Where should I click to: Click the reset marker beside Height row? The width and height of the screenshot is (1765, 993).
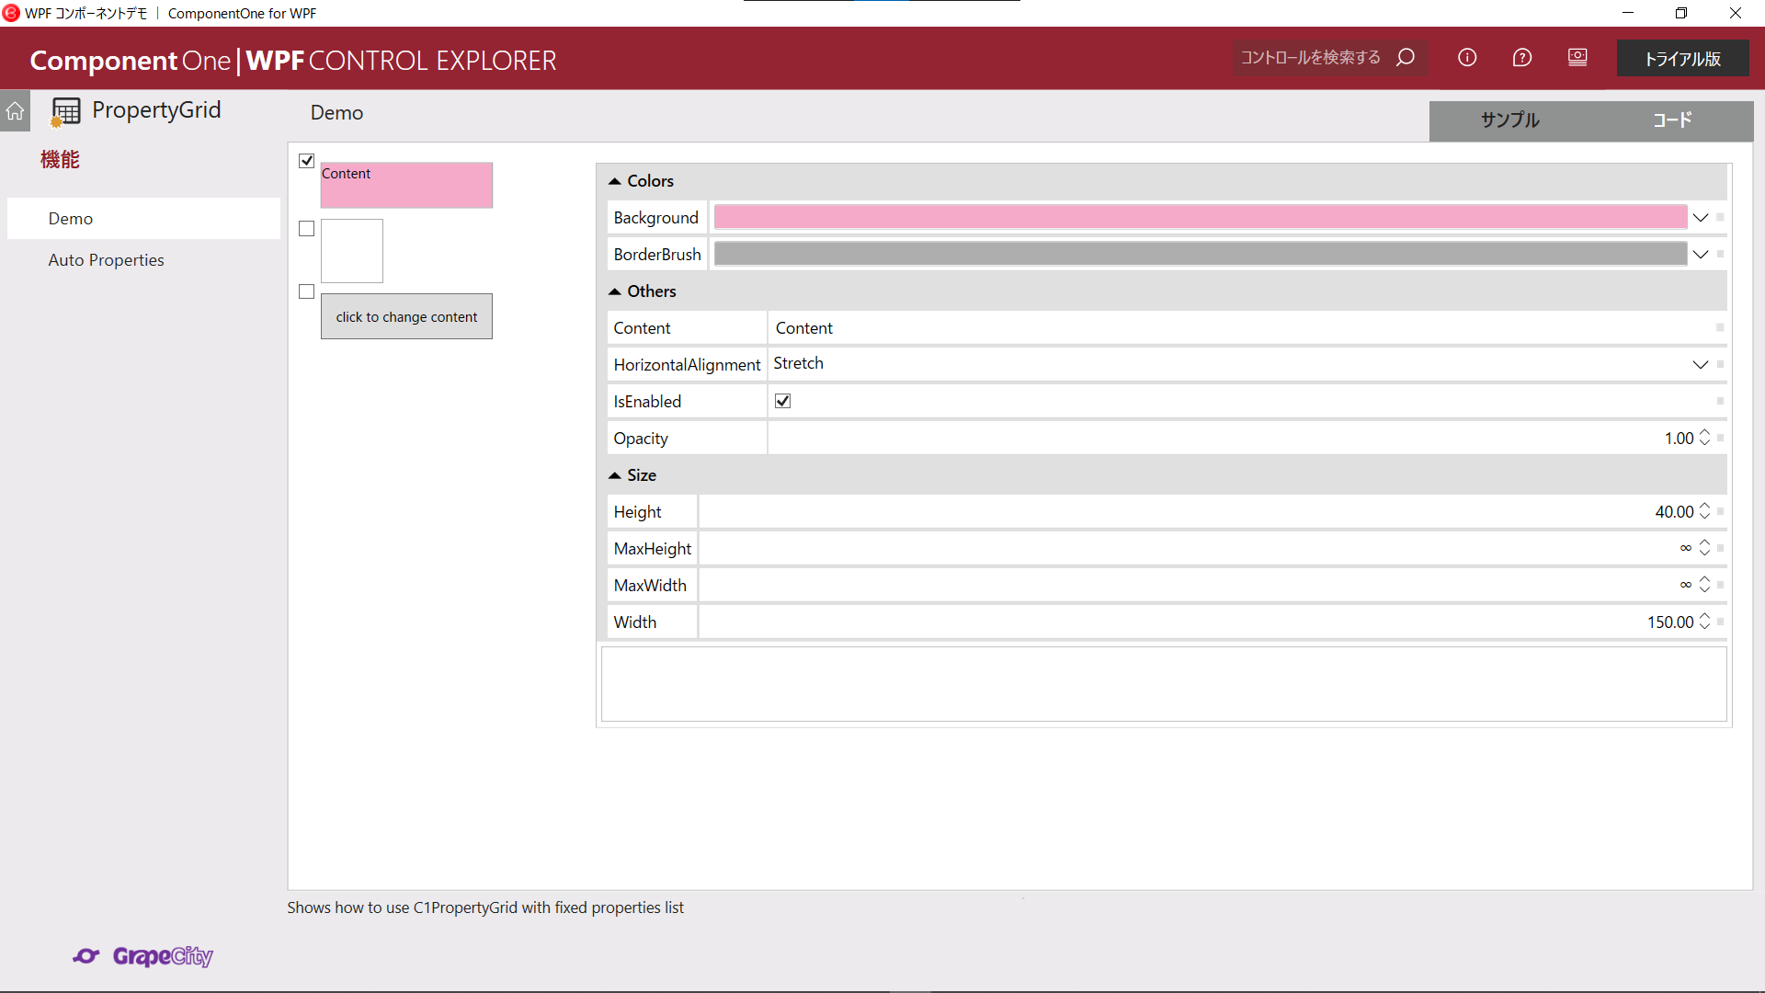point(1720,512)
